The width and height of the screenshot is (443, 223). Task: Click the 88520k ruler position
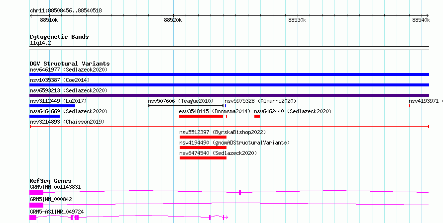click(173, 20)
